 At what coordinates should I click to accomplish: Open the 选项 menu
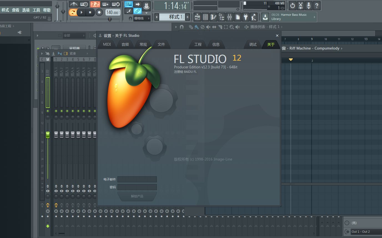tap(26, 10)
